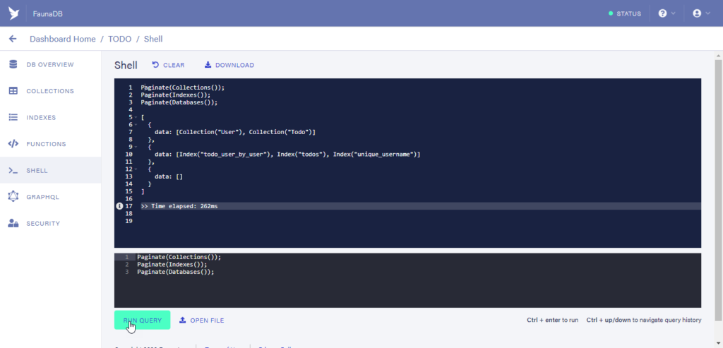Click output line Paginate(Collections());
This screenshot has height=348, width=723.
point(183,88)
